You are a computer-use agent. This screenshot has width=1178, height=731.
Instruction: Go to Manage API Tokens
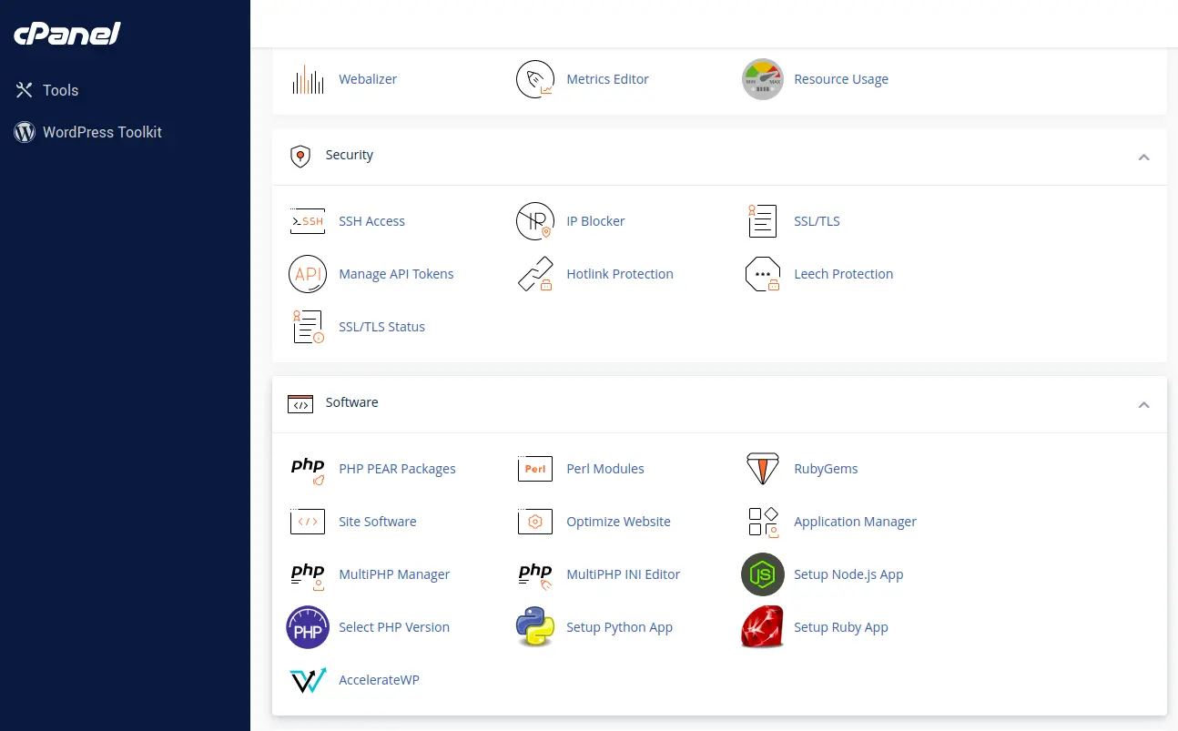(x=396, y=274)
